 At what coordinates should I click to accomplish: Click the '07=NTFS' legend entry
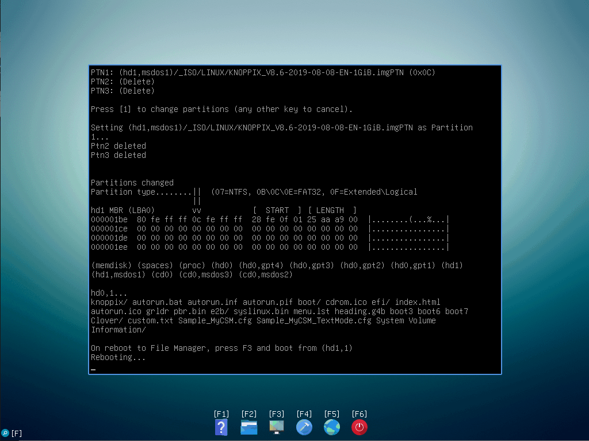(x=231, y=192)
